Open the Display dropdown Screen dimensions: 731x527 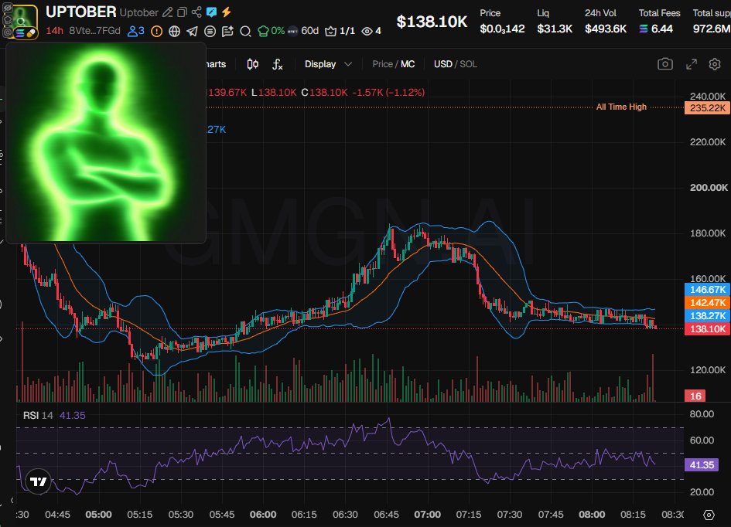tap(328, 64)
